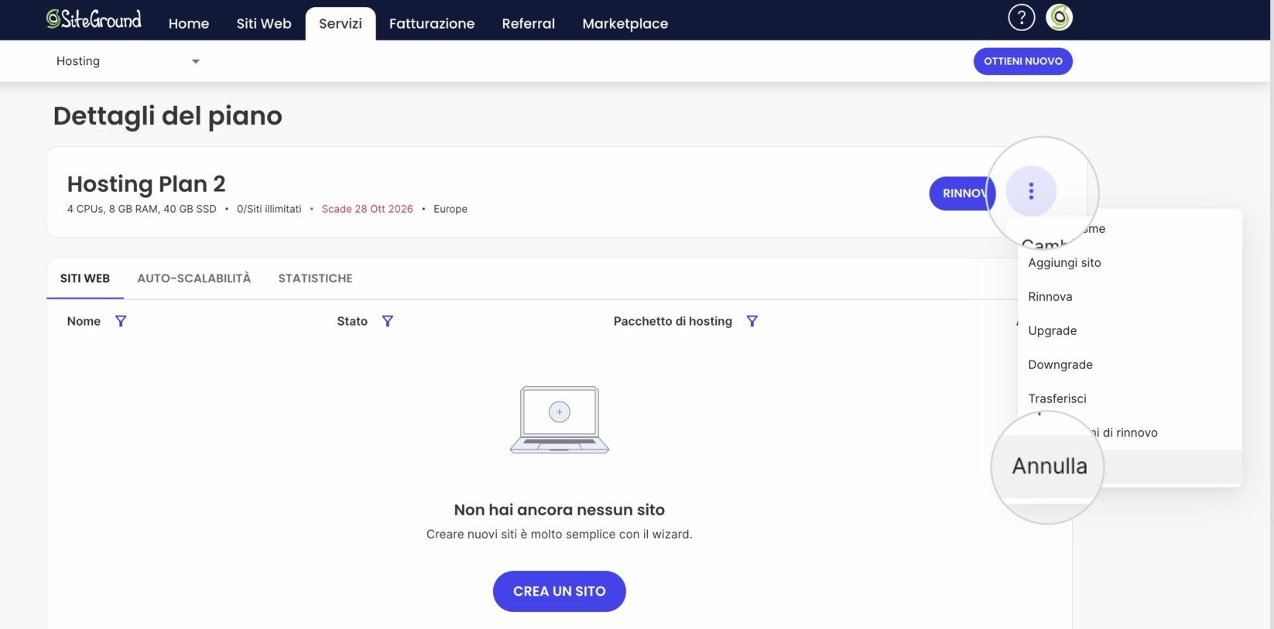Open the three-dot plan actions menu

point(1031,191)
